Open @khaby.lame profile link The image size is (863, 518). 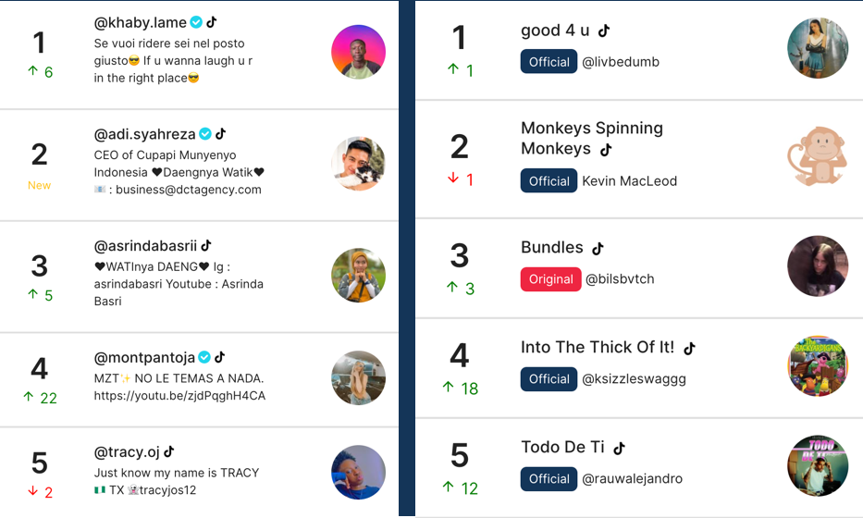[141, 22]
